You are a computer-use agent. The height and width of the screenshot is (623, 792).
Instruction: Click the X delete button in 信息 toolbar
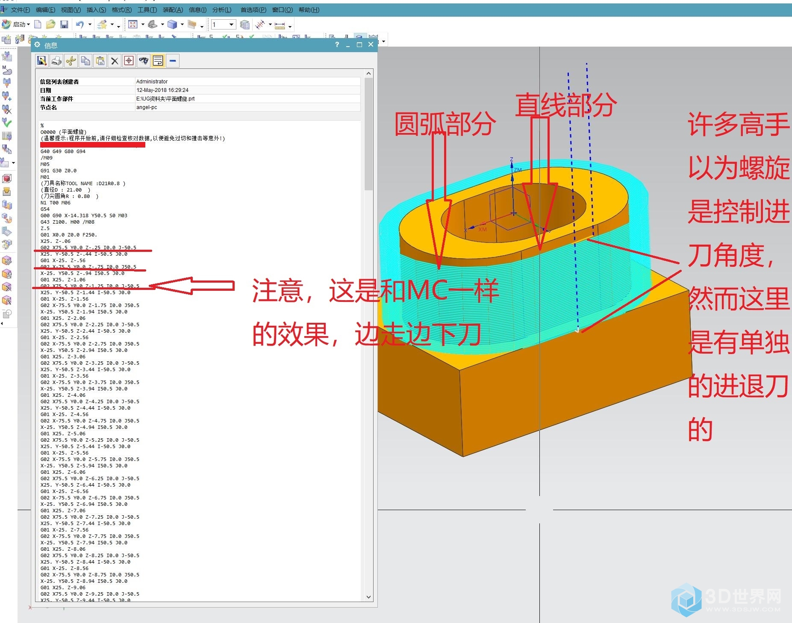pyautogui.click(x=115, y=61)
